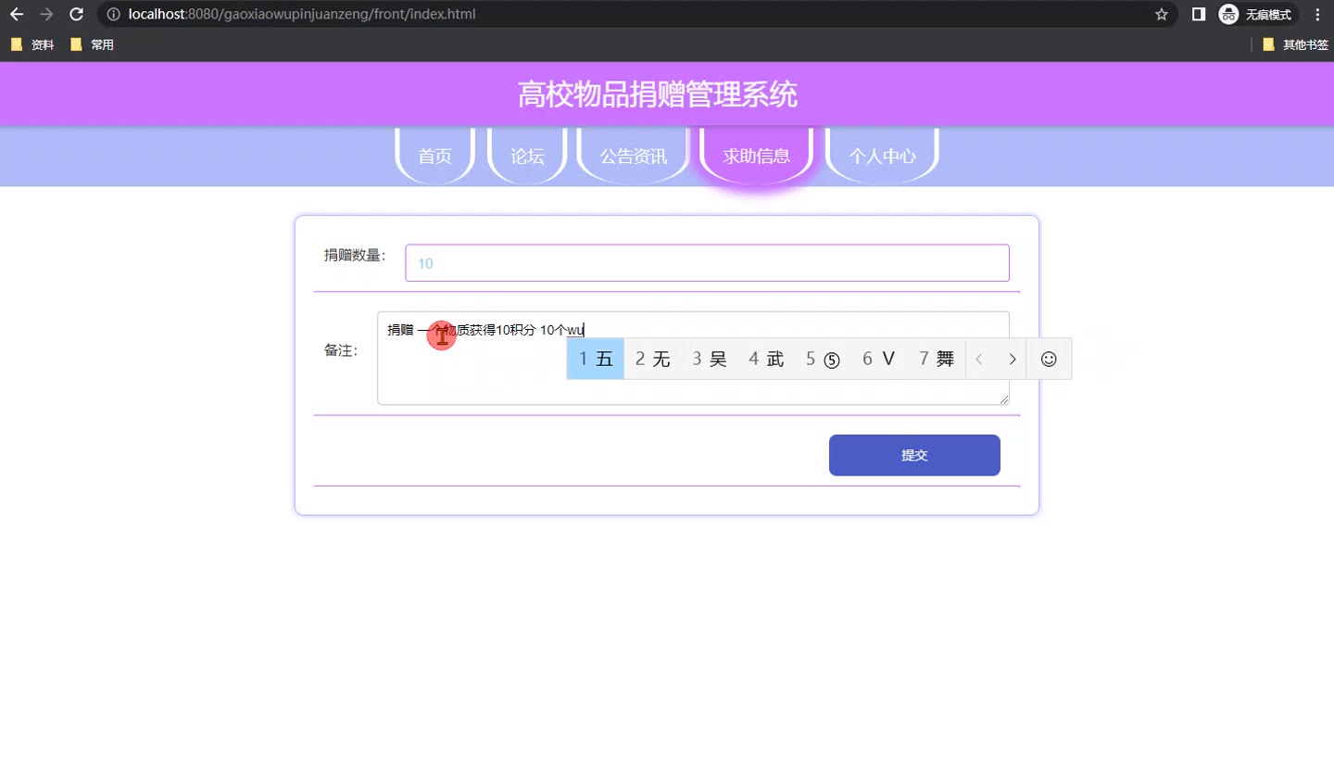The height and width of the screenshot is (771, 1334).
Task: Toggle the browser side panel icon
Action: pos(1198,14)
